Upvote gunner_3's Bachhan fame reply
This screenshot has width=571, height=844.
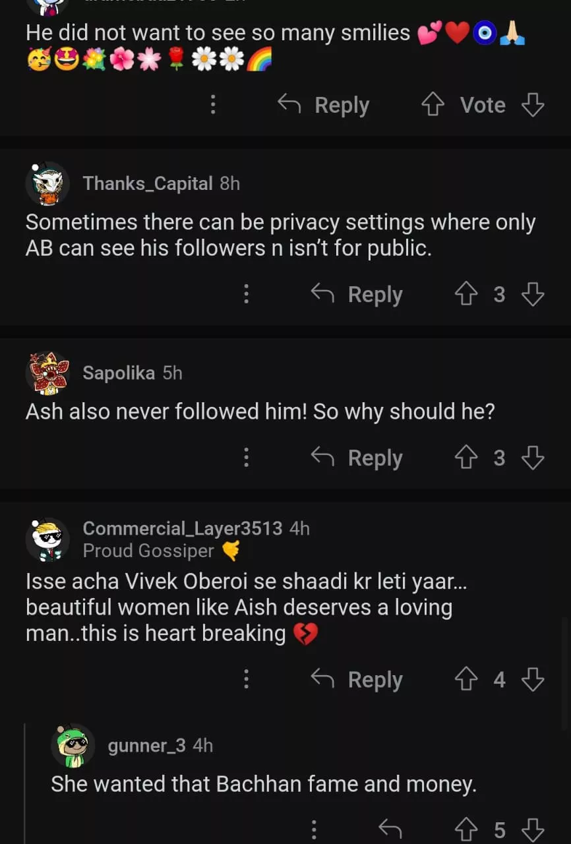[x=466, y=829]
